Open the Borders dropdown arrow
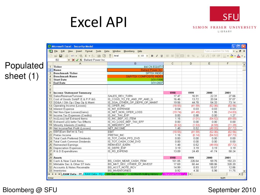260x195 pixels. point(228,56)
